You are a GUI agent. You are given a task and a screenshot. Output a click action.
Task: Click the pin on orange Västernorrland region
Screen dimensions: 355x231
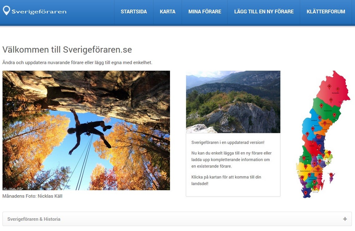tap(325, 123)
